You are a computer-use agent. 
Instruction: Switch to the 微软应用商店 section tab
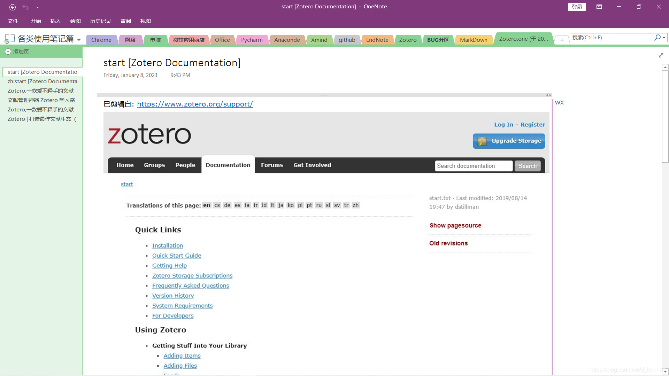pos(189,40)
